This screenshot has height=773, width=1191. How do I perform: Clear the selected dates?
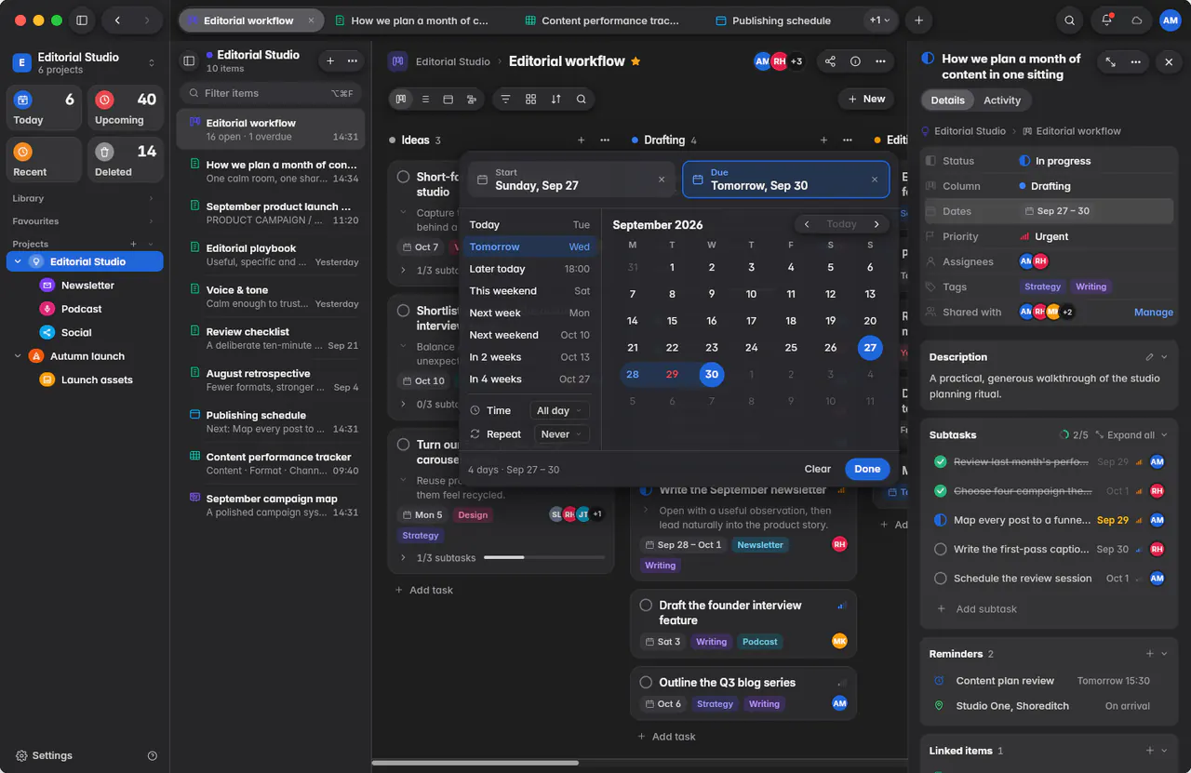(818, 470)
